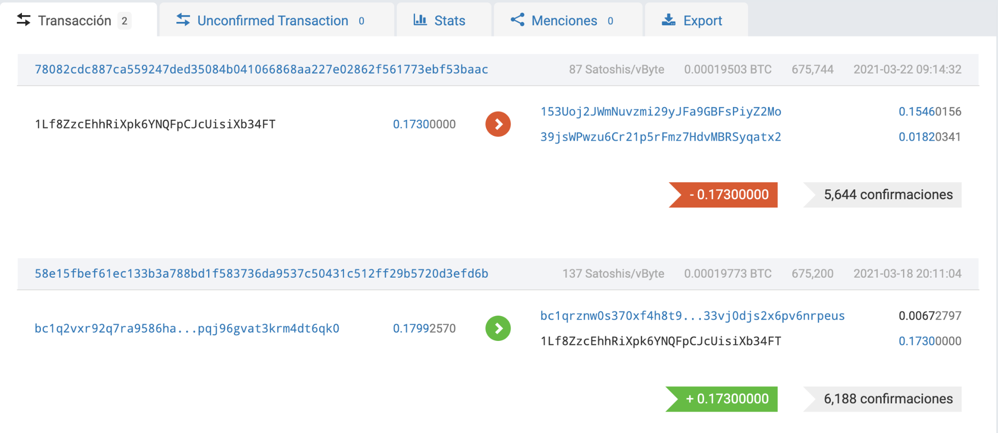Click the Menciones share icon
The width and height of the screenshot is (998, 433).
[518, 20]
